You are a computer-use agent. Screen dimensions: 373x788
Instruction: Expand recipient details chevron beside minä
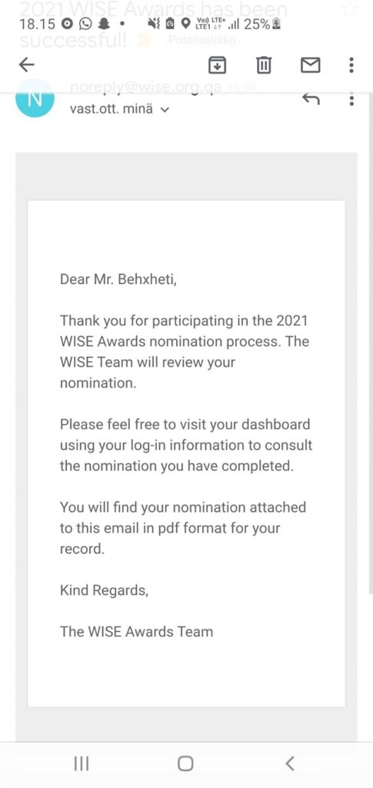click(x=164, y=109)
